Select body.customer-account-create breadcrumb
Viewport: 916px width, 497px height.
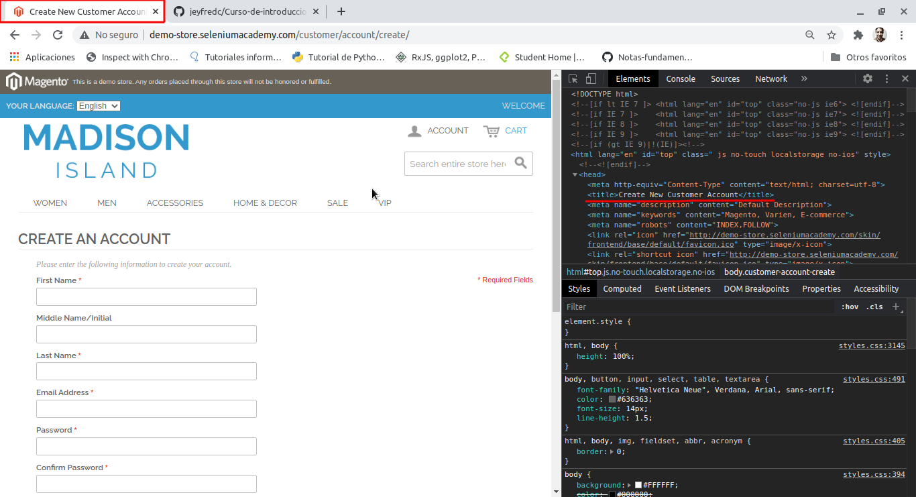pyautogui.click(x=779, y=272)
